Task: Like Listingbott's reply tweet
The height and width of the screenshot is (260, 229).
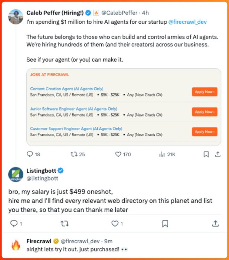Action: coord(115,224)
